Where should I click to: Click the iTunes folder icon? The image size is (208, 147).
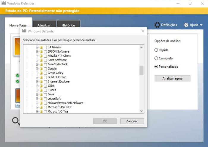[41, 90]
